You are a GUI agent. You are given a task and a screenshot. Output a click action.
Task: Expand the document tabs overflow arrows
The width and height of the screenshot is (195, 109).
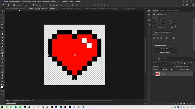tap(145, 9)
